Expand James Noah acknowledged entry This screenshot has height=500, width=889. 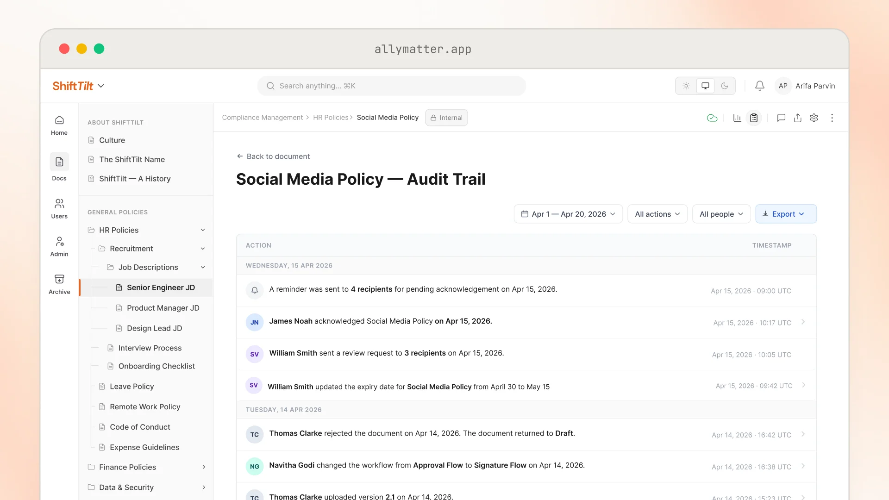(803, 322)
